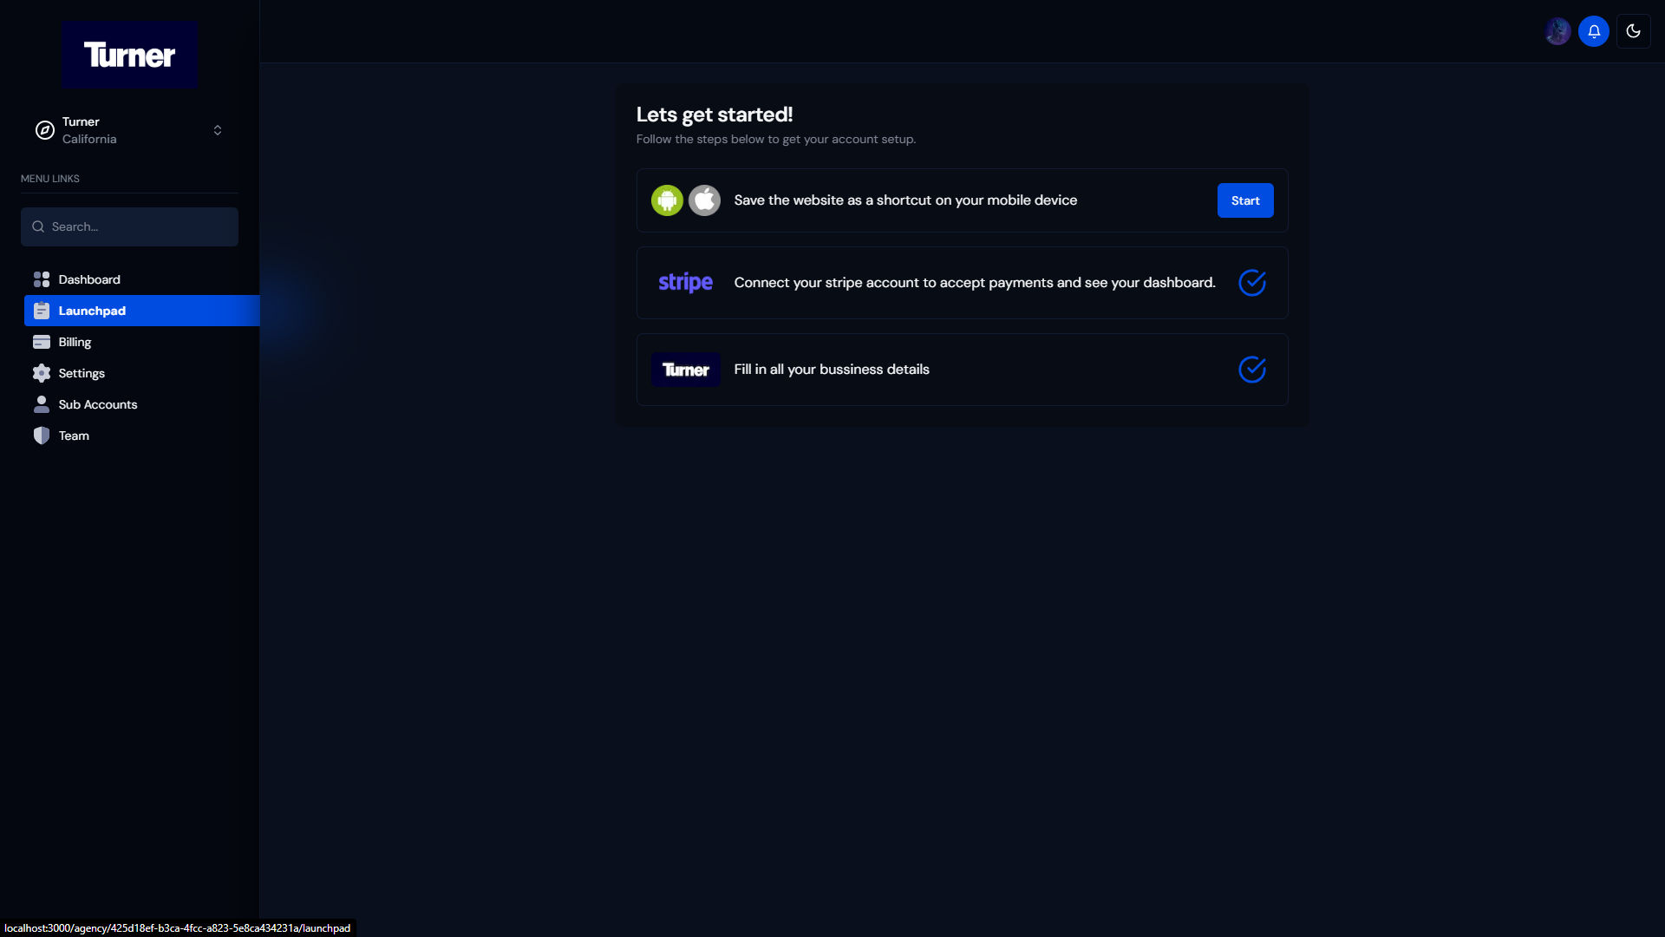Viewport: 1665px width, 937px height.
Task: Click Start for the mobile shortcut step
Action: pyautogui.click(x=1245, y=200)
